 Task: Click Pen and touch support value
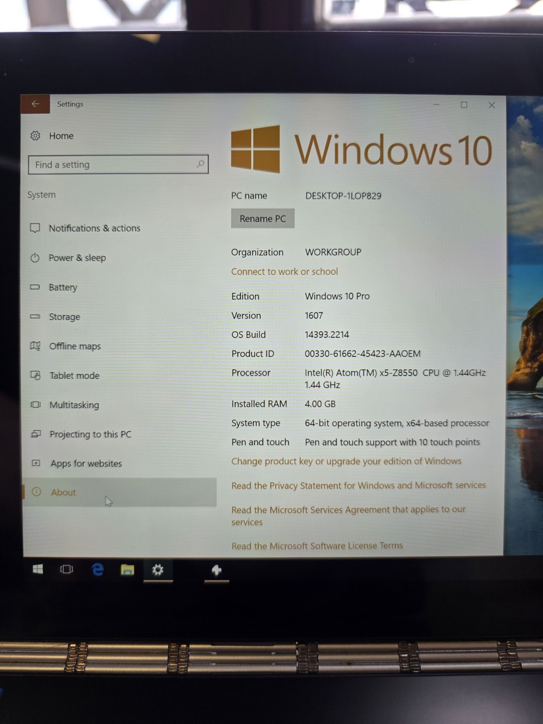(x=392, y=442)
